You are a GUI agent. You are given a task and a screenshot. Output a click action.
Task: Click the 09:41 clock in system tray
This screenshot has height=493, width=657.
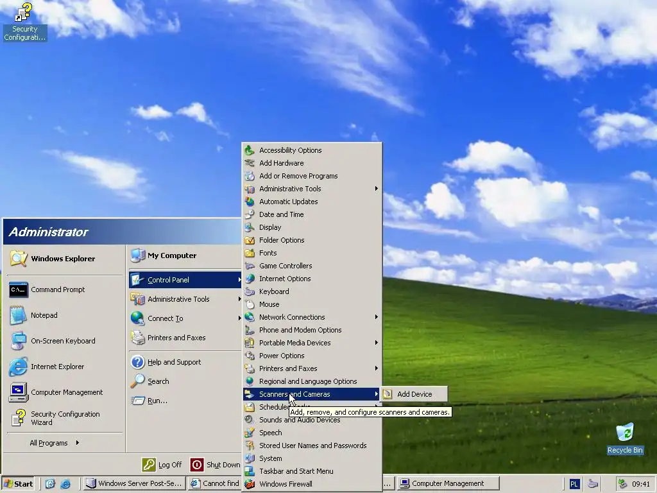[641, 484]
